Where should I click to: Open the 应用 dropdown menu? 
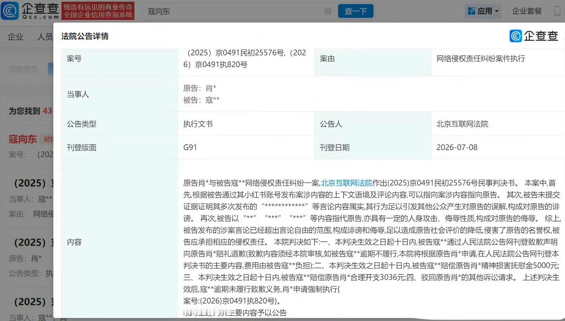click(483, 11)
